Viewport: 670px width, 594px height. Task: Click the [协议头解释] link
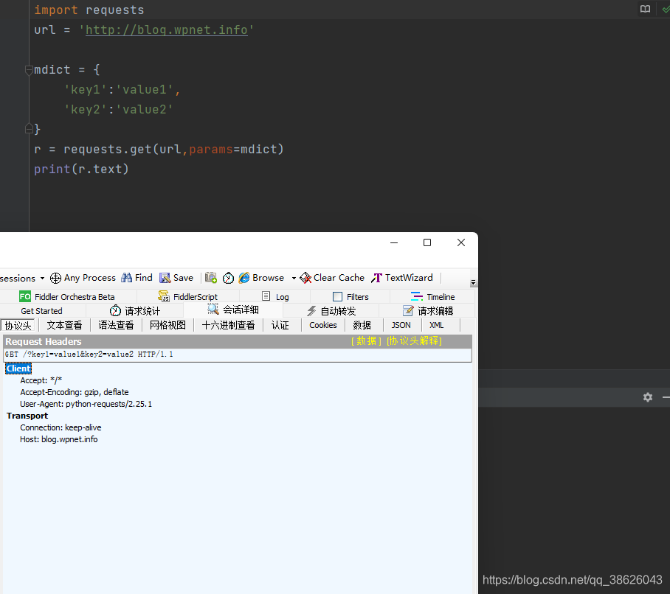tap(414, 341)
